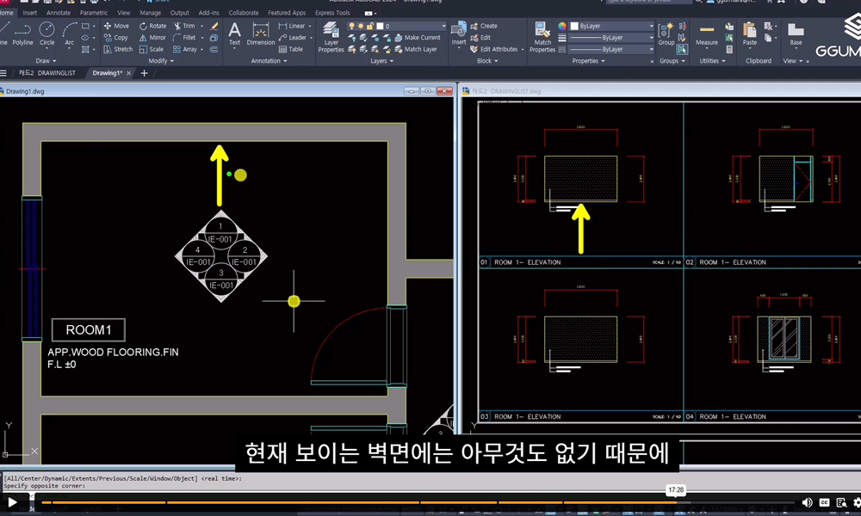Screen dimensions: 861x516
Task: Click the ROOM1 label in drawing
Action: click(89, 330)
